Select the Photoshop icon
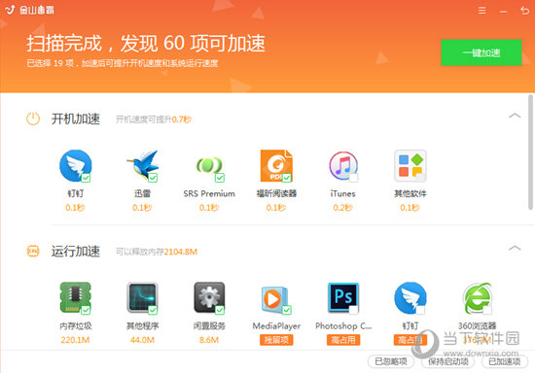The width and height of the screenshot is (535, 373). pos(343,297)
